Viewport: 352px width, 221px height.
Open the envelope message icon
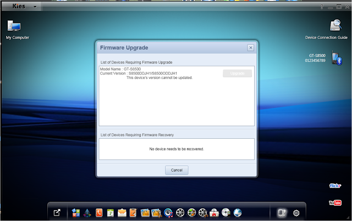[x=122, y=213]
